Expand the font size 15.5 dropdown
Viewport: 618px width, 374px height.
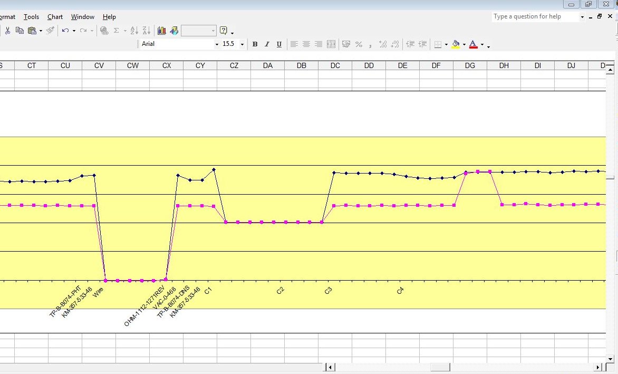click(242, 44)
